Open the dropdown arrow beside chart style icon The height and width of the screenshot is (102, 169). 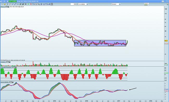coord(148,4)
